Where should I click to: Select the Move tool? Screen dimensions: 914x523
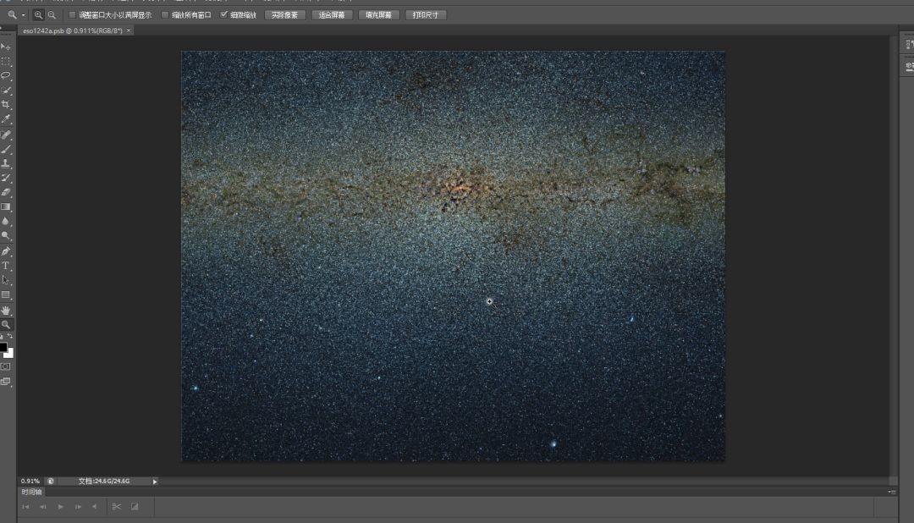click(6, 47)
